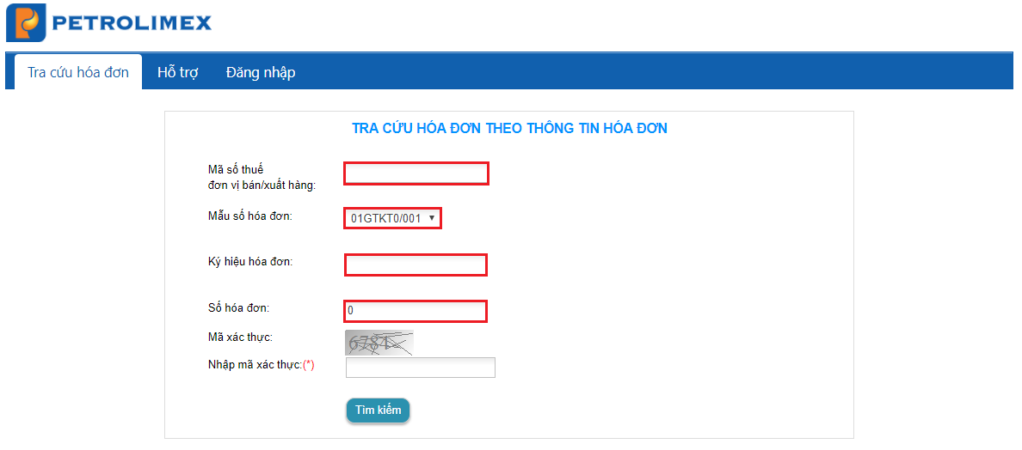Click the PETROLIMEX wordmark text
The width and height of the screenshot is (1022, 450).
coord(131,23)
